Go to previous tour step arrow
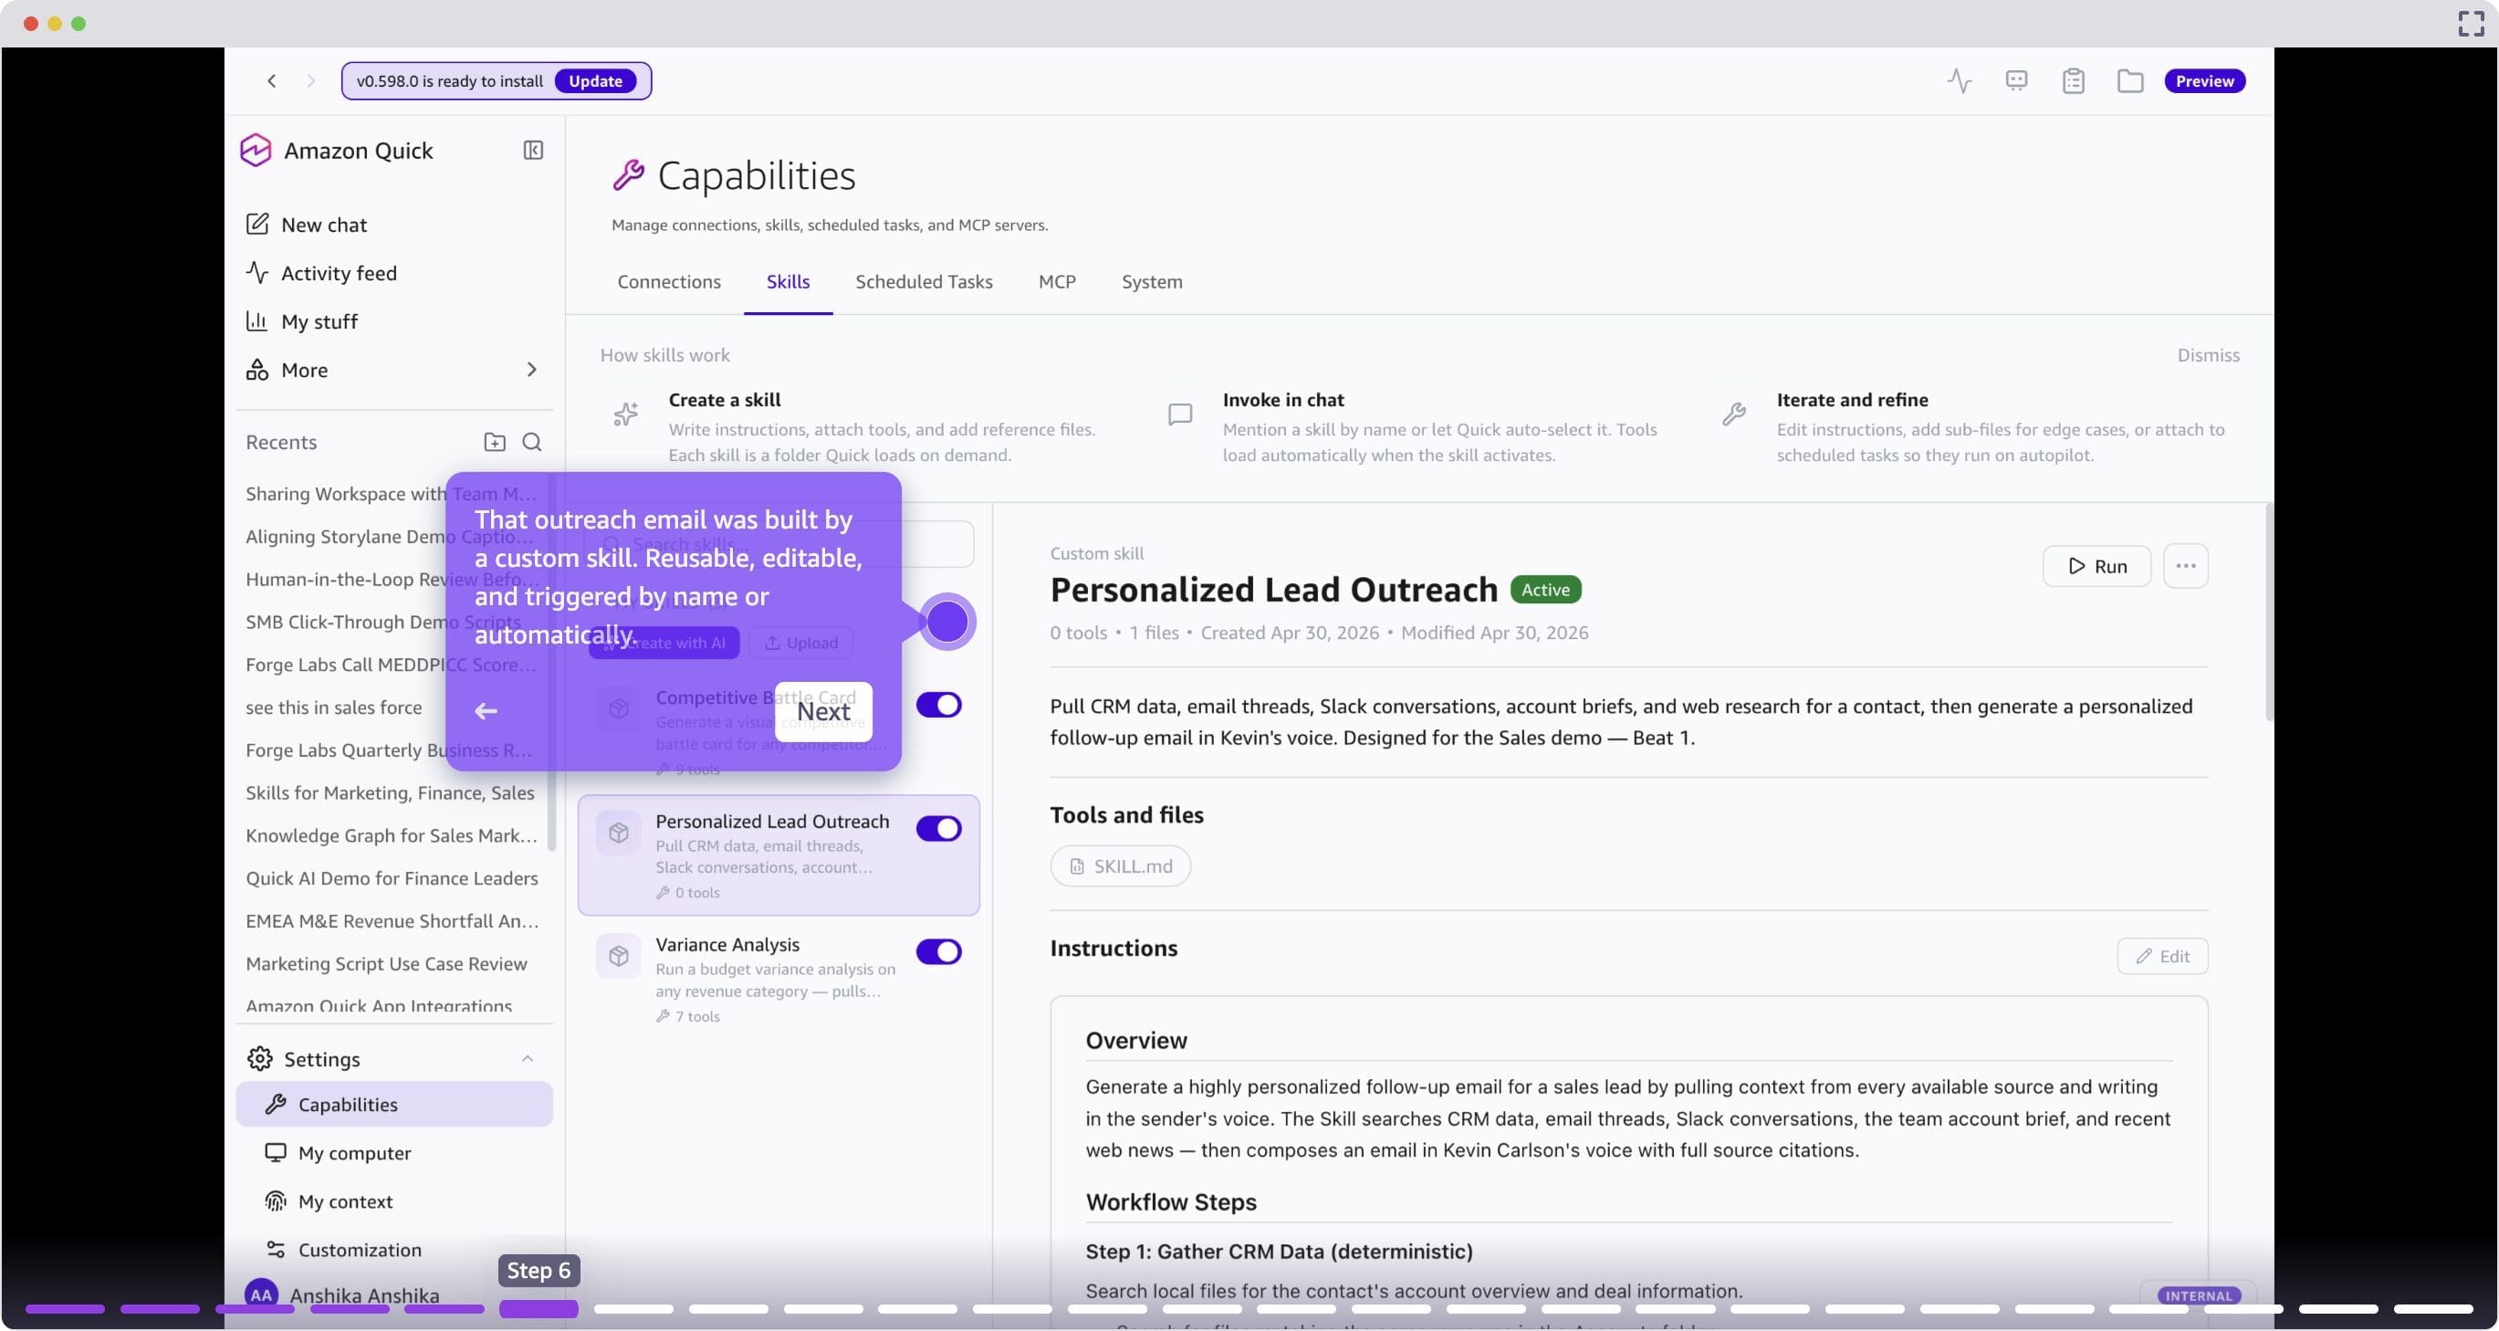The width and height of the screenshot is (2499, 1331). (x=486, y=711)
